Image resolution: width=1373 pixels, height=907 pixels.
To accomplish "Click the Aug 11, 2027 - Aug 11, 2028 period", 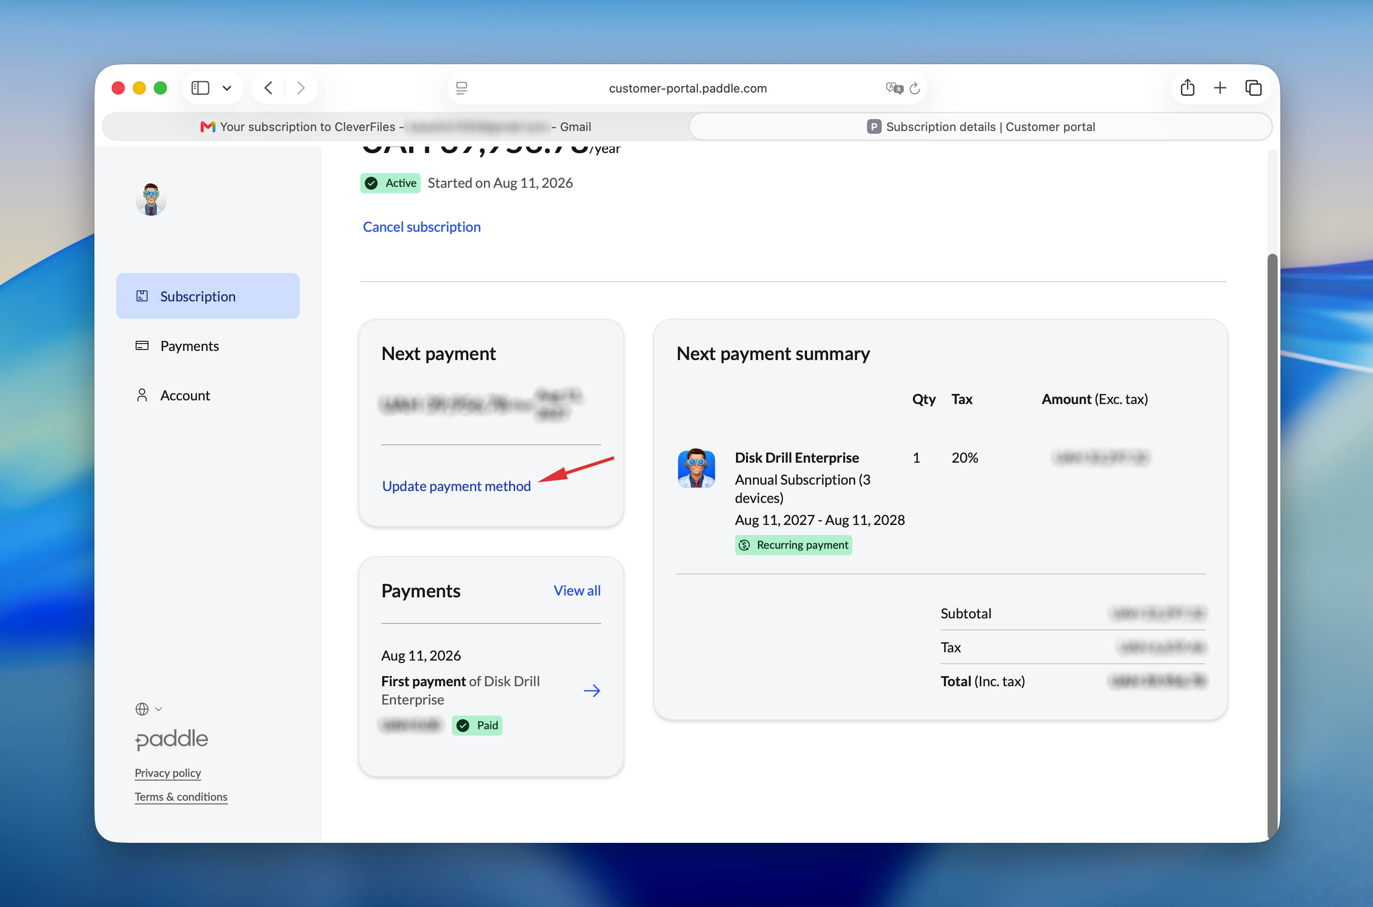I will [820, 520].
